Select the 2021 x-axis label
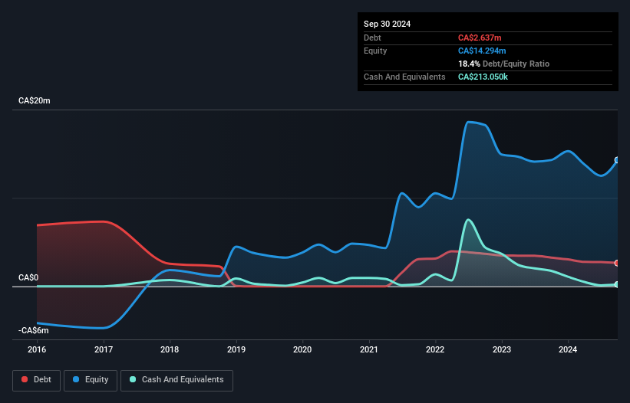This screenshot has height=403, width=630. point(369,349)
